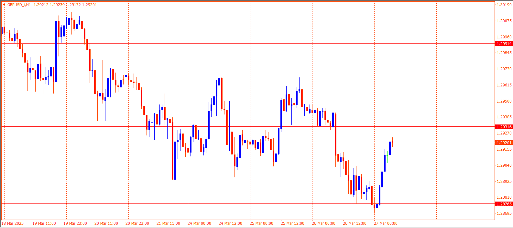Screen dimensions: 513x228
Task: Click the GBPUSD_i,H1 symbol label
Action: click(19, 5)
